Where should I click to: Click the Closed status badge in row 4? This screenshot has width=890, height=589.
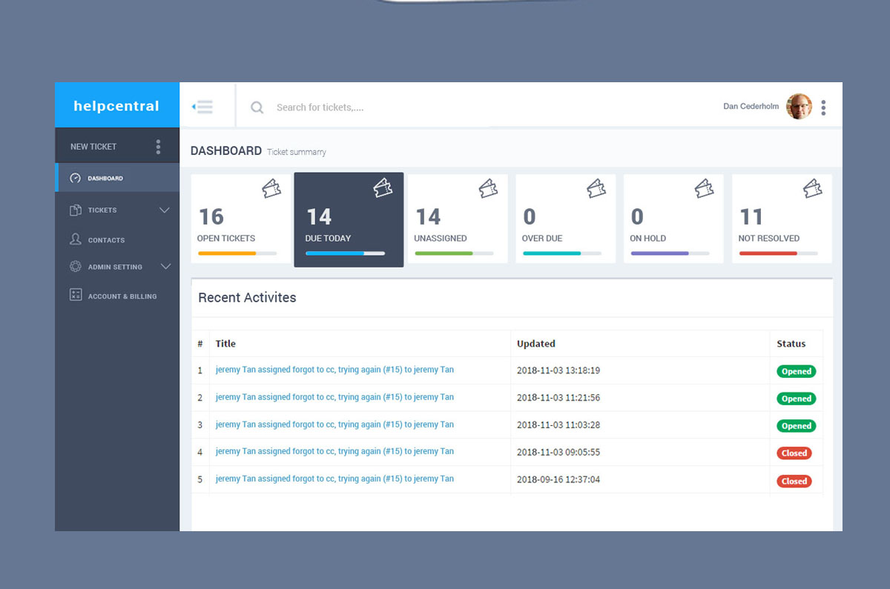point(794,453)
